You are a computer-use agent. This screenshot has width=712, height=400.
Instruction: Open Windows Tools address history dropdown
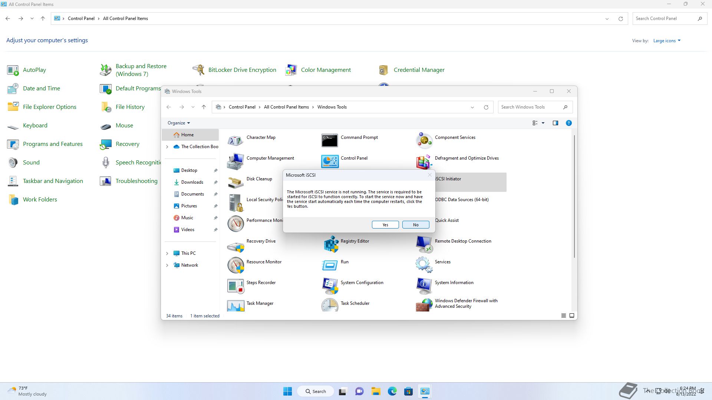472,107
